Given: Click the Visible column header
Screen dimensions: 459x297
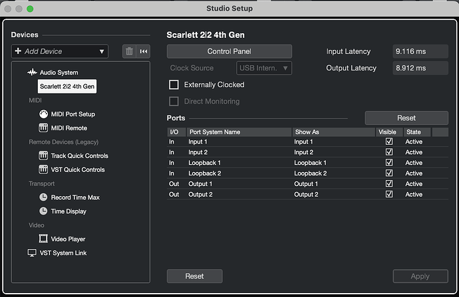Looking at the screenshot, I should pos(389,132).
